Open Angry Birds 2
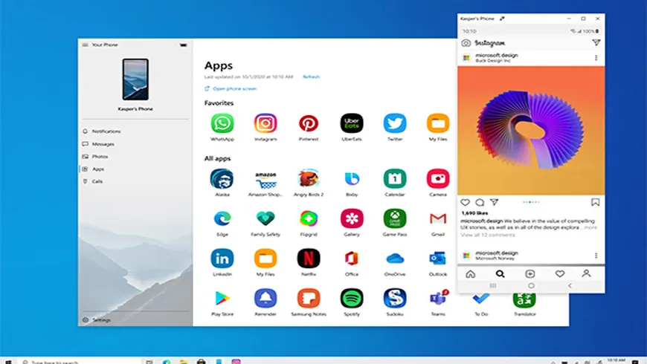Screen dimensions: 647x364 coord(309,179)
